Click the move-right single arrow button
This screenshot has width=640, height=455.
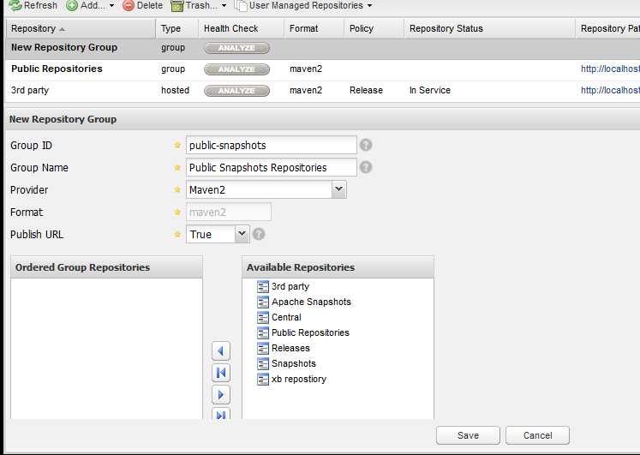coord(221,395)
